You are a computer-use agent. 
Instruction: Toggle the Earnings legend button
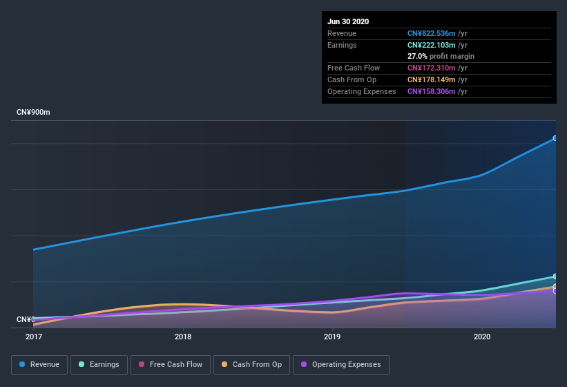tap(99, 365)
